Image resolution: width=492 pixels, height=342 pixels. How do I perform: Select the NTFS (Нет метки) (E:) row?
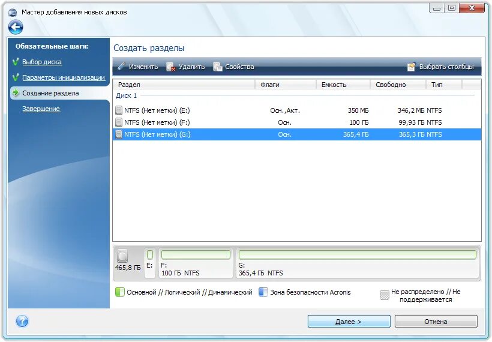tap(297, 110)
